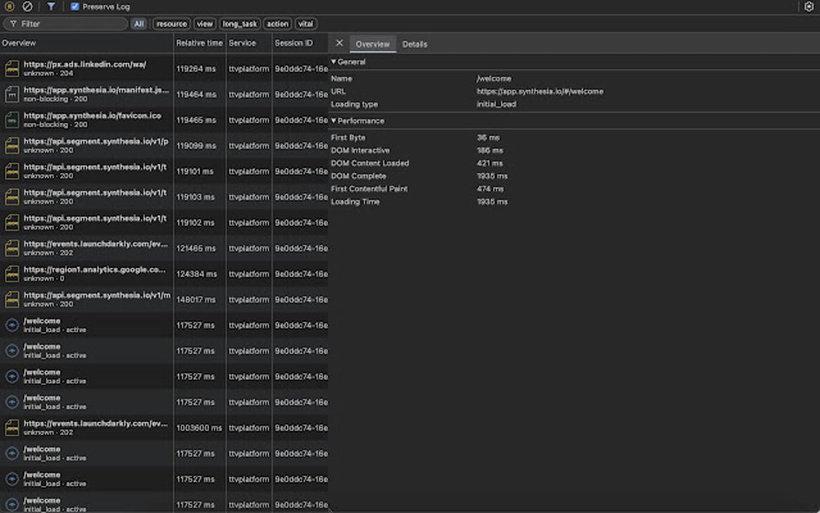Click the Relative time column header
The height and width of the screenshot is (513, 820).
coord(199,43)
